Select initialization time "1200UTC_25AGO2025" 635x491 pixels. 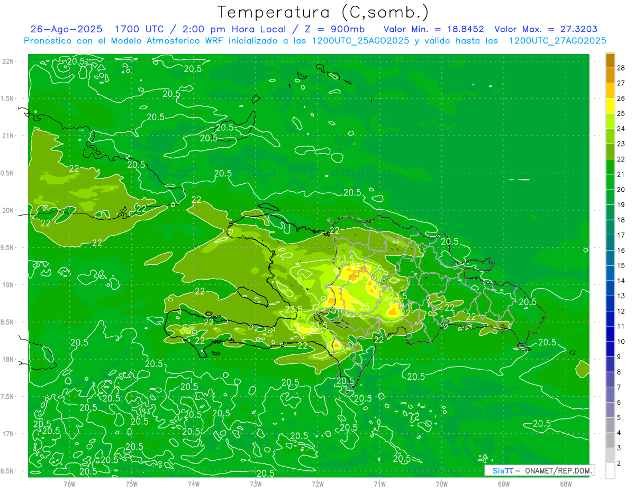(360, 41)
